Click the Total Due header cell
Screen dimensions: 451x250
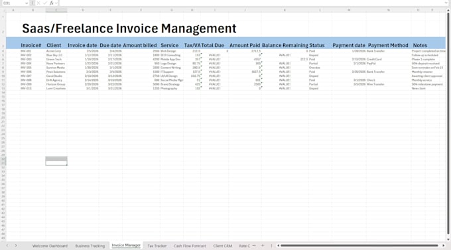tap(212, 46)
